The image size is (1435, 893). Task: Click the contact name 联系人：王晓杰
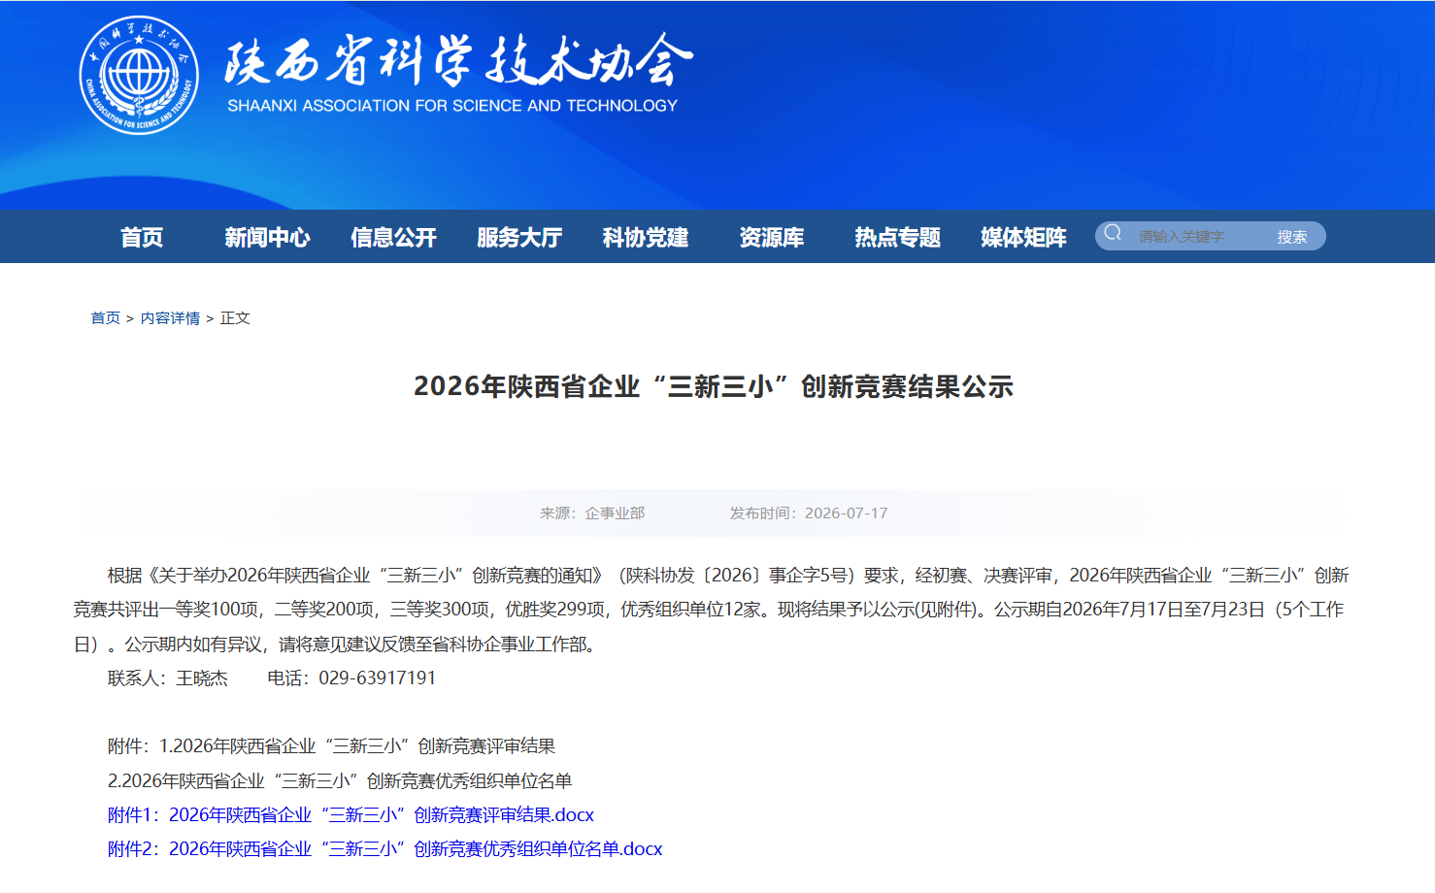168,678
